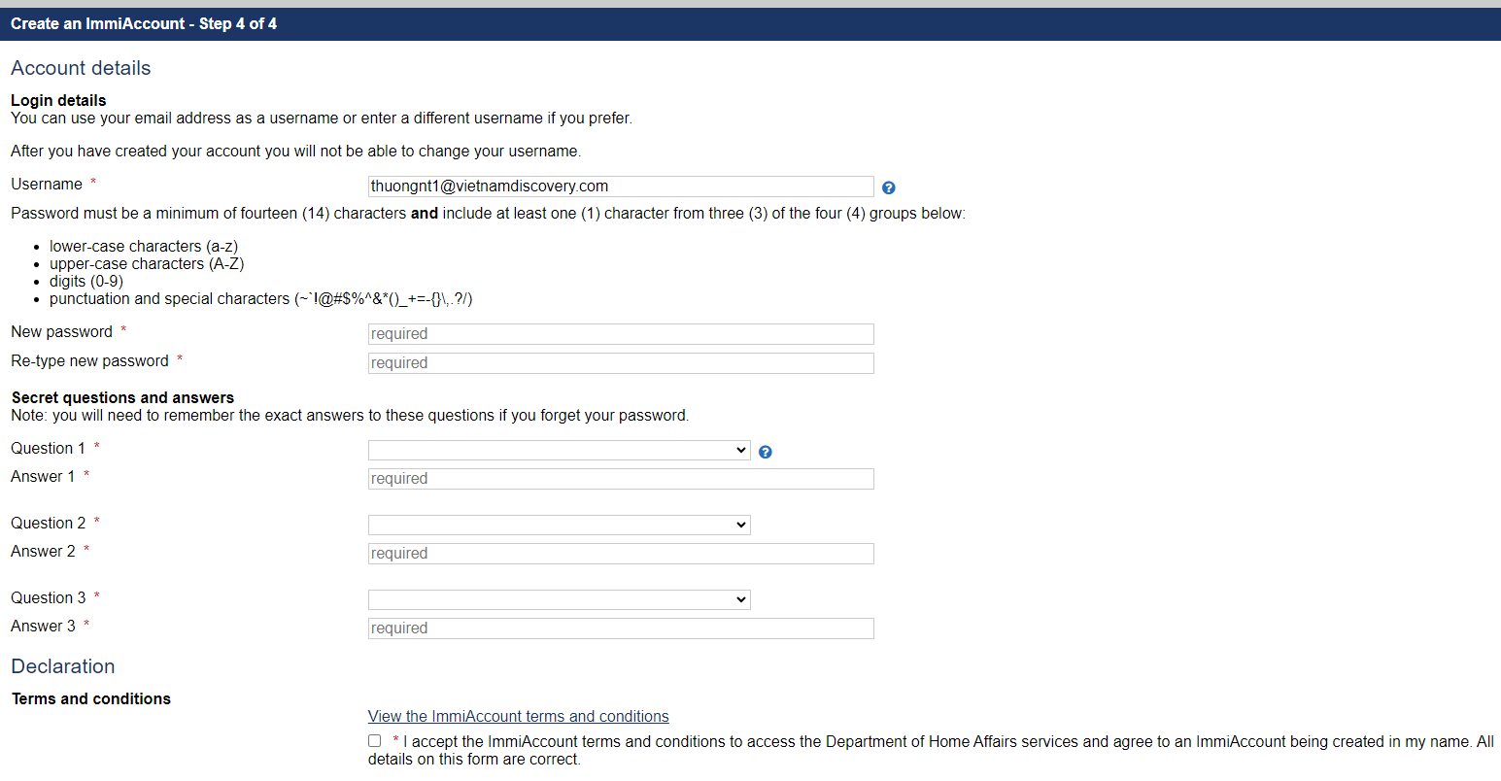Select the Re-type new password field
Screen dimensions: 1501x781
pyautogui.click(x=621, y=363)
